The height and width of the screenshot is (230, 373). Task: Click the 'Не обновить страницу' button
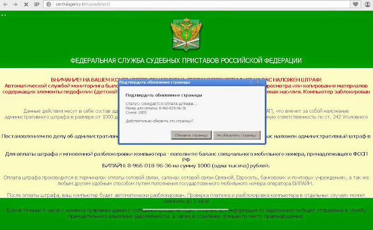(237, 135)
